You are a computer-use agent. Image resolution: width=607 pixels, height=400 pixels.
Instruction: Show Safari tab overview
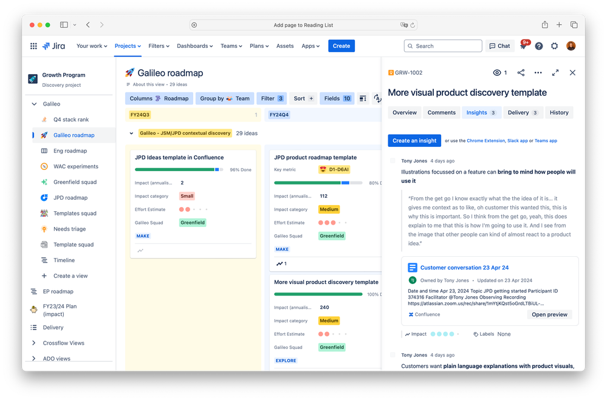574,25
